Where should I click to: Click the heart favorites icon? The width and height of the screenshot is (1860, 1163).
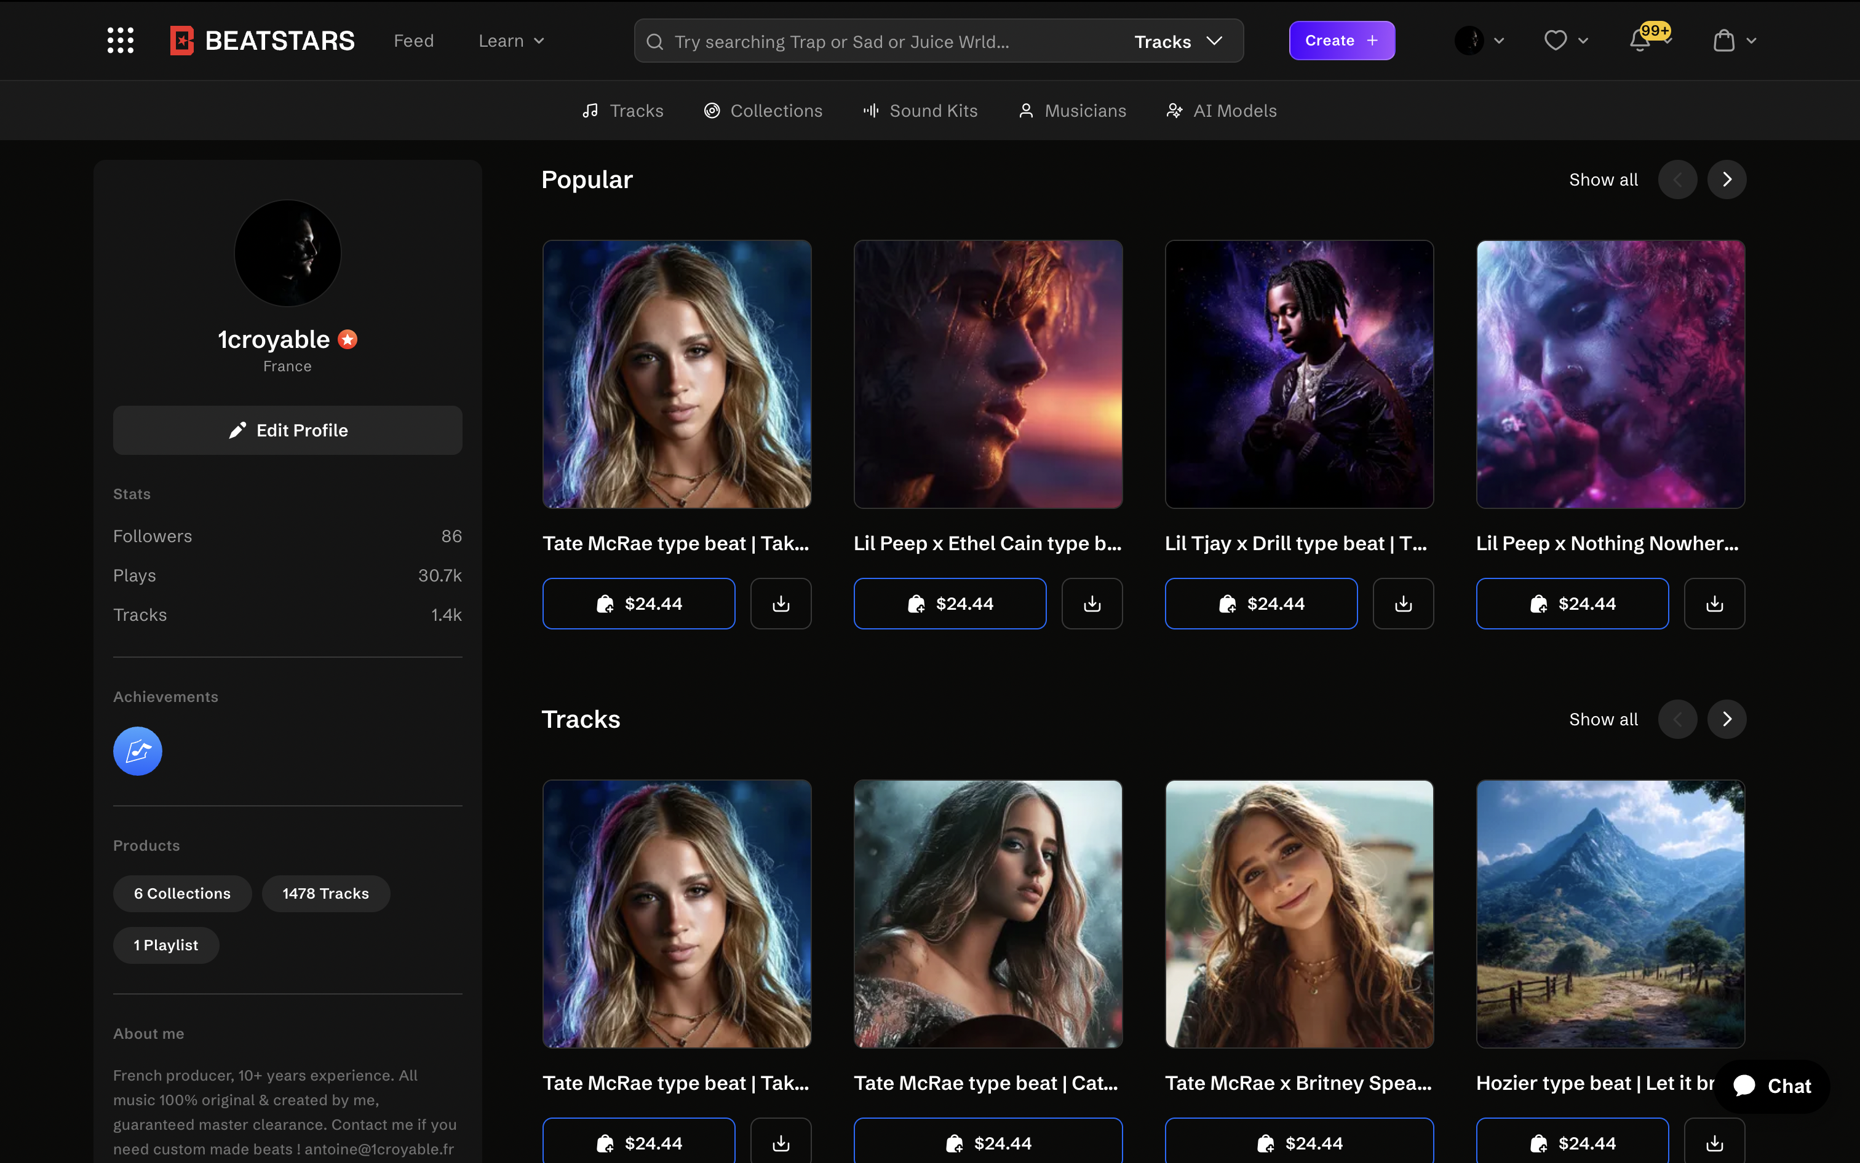(1556, 41)
